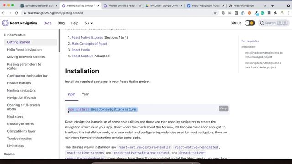Open Limitations sidebar item

pyautogui.click(x=15, y=146)
